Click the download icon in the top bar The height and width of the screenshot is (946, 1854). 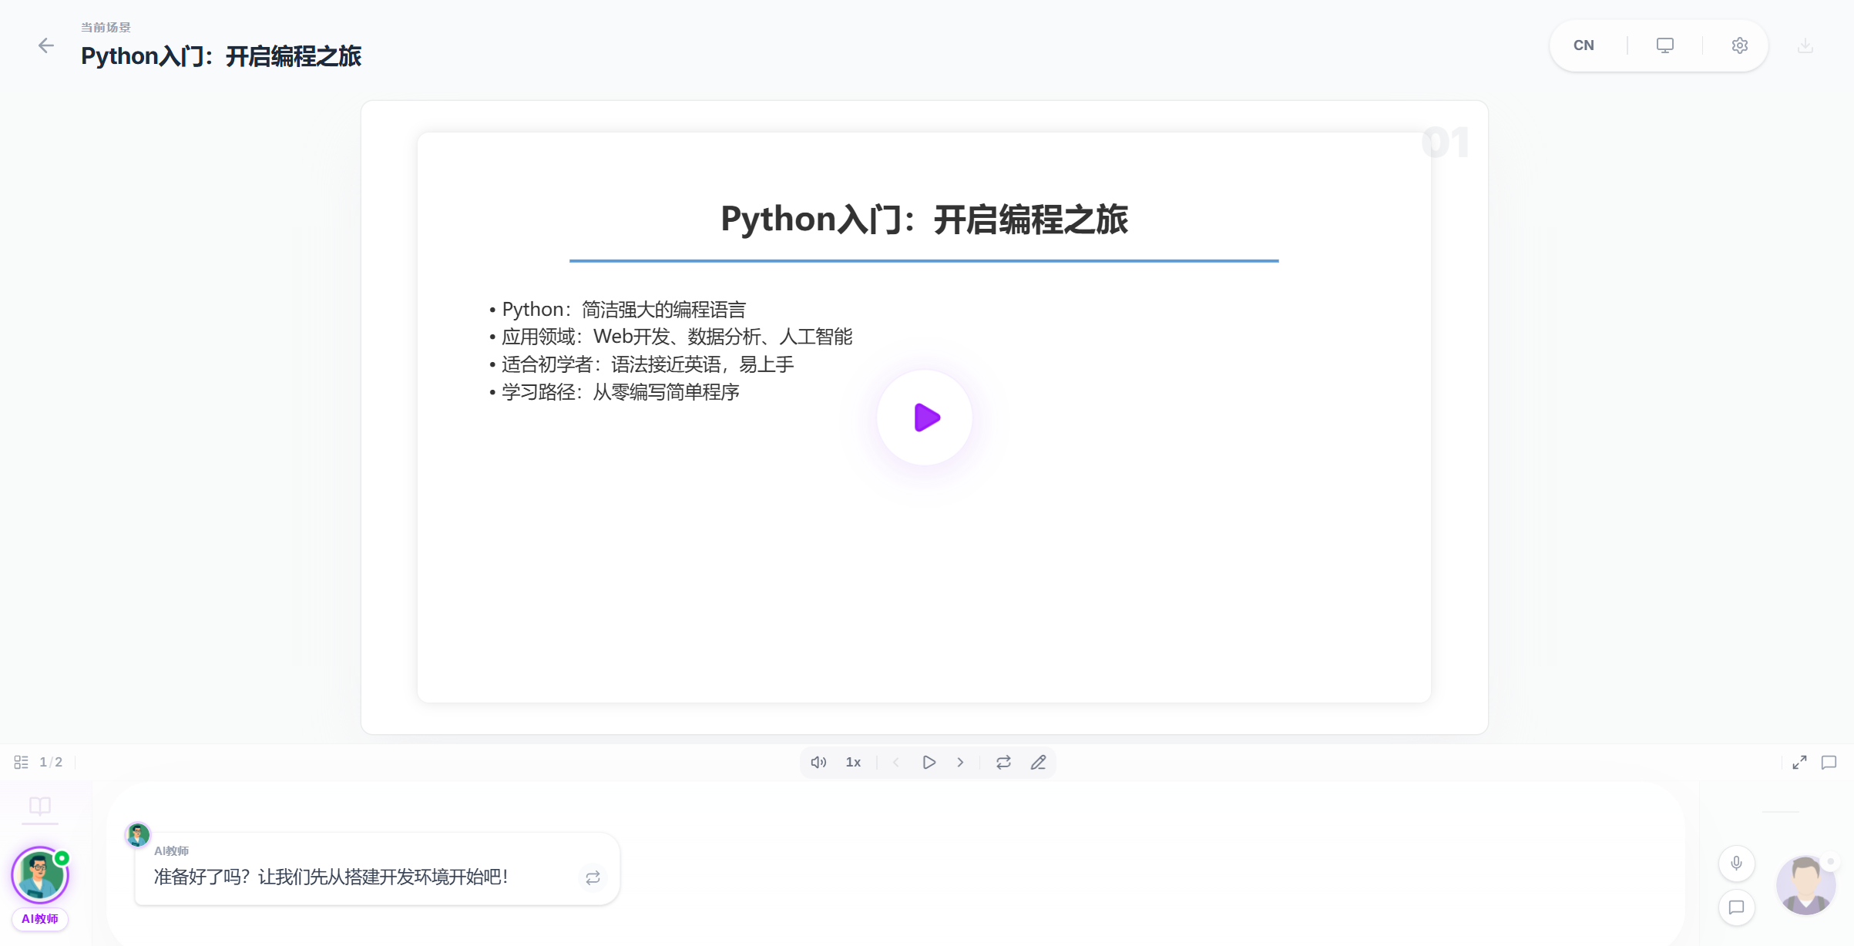point(1804,45)
